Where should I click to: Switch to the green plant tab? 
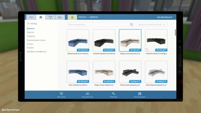click(x=72, y=17)
